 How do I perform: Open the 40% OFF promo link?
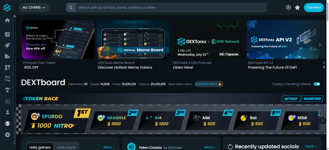[x=31, y=67]
